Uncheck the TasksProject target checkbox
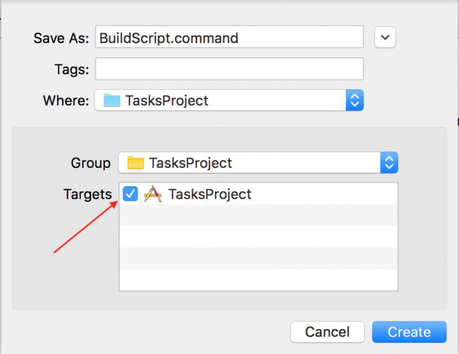The width and height of the screenshot is (459, 354). (x=131, y=194)
